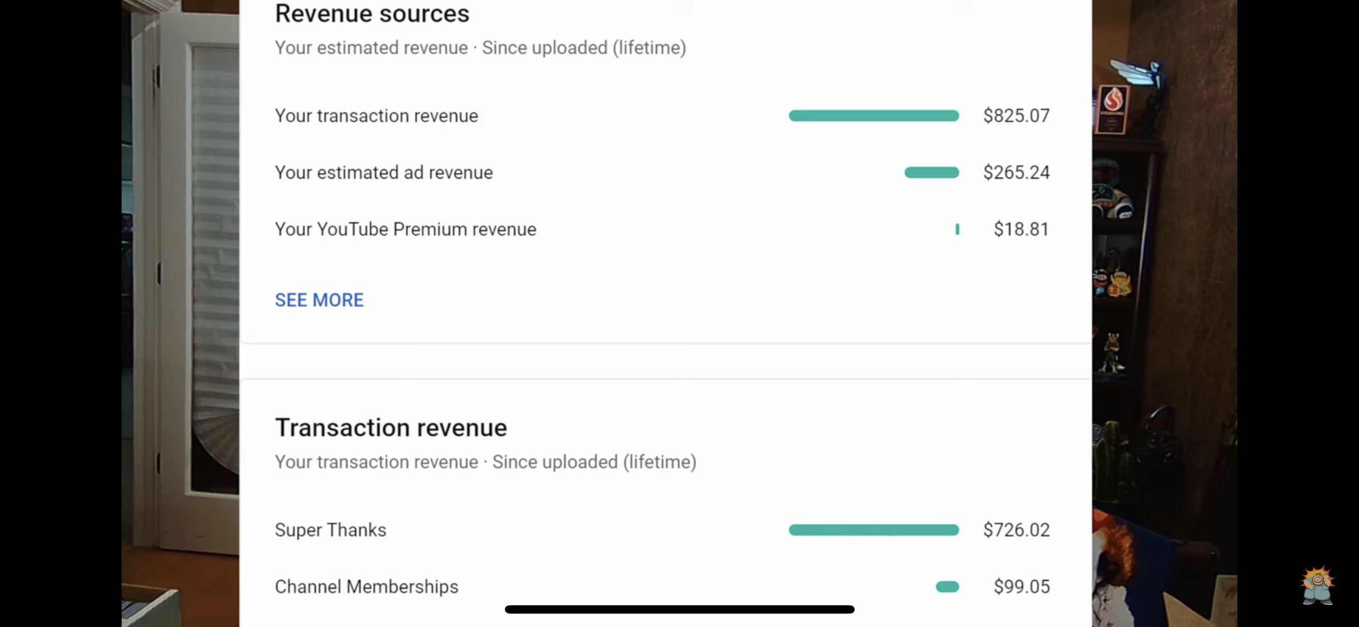The height and width of the screenshot is (627, 1359).
Task: Click the transaction revenue bar
Action: pyautogui.click(x=874, y=116)
